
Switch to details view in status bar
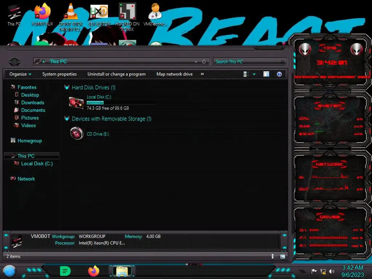click(x=273, y=256)
